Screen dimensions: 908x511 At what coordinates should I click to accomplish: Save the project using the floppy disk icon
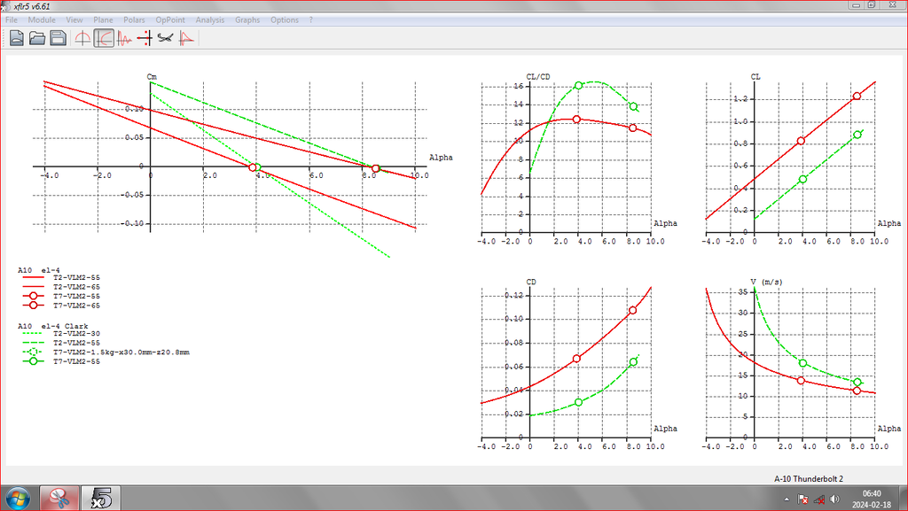click(x=58, y=38)
